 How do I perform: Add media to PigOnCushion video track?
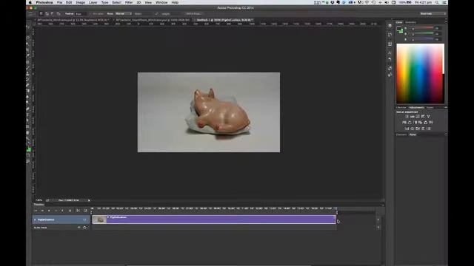378,219
